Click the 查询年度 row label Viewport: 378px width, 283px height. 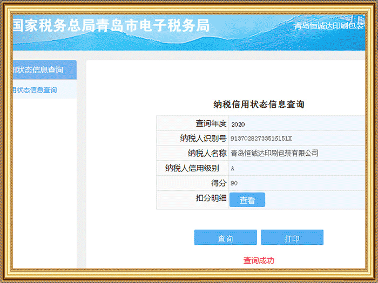tap(211, 123)
